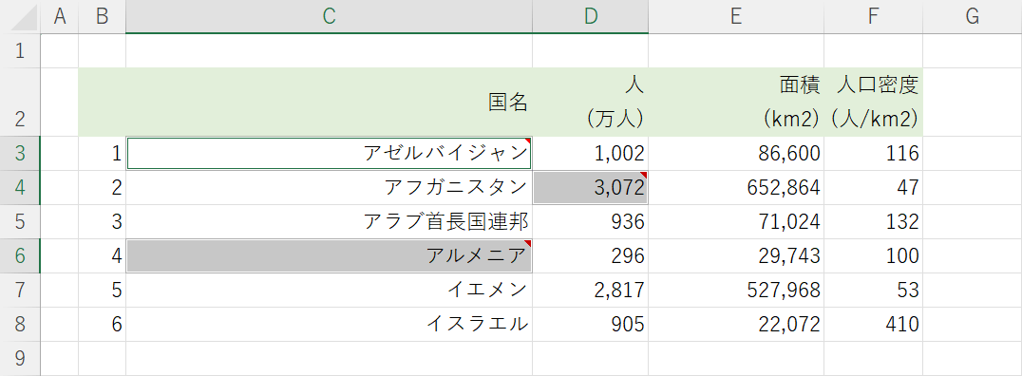This screenshot has height=376, width=1022.
Task: Select row 9 header
Action: [20, 358]
